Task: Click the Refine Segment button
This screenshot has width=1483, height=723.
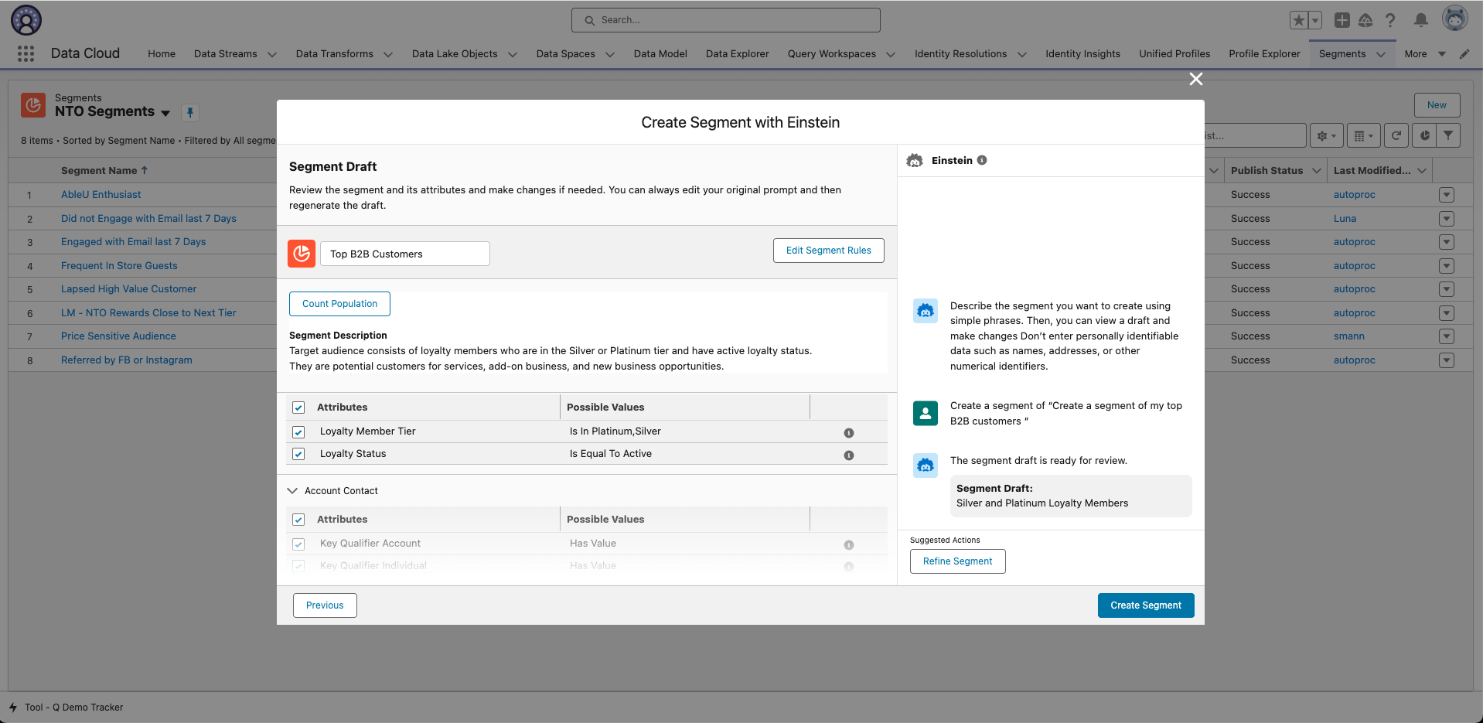Action: pyautogui.click(x=957, y=561)
